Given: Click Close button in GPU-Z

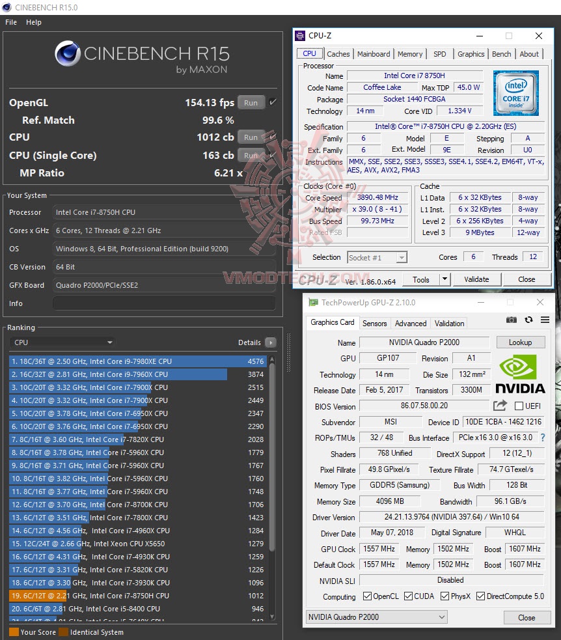Looking at the screenshot, I should (527, 617).
